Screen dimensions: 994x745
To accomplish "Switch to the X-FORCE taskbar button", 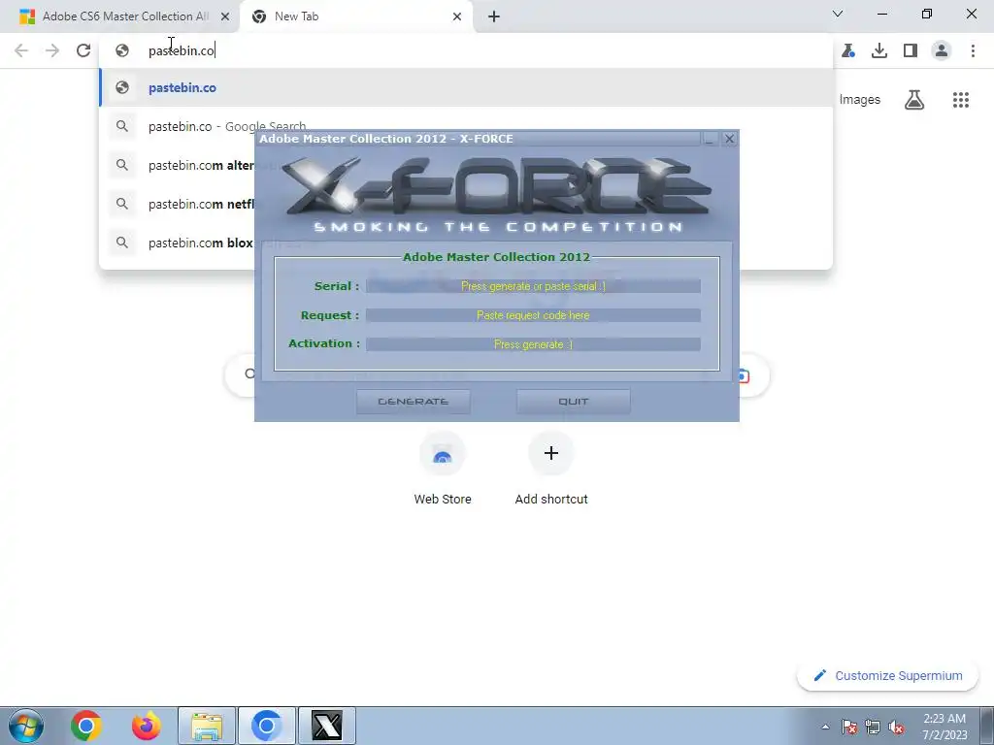I will pyautogui.click(x=326, y=726).
